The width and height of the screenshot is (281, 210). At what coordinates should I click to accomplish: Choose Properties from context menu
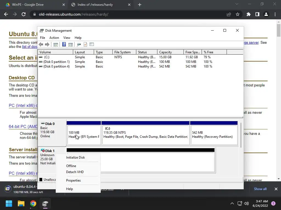pyautogui.click(x=78, y=180)
